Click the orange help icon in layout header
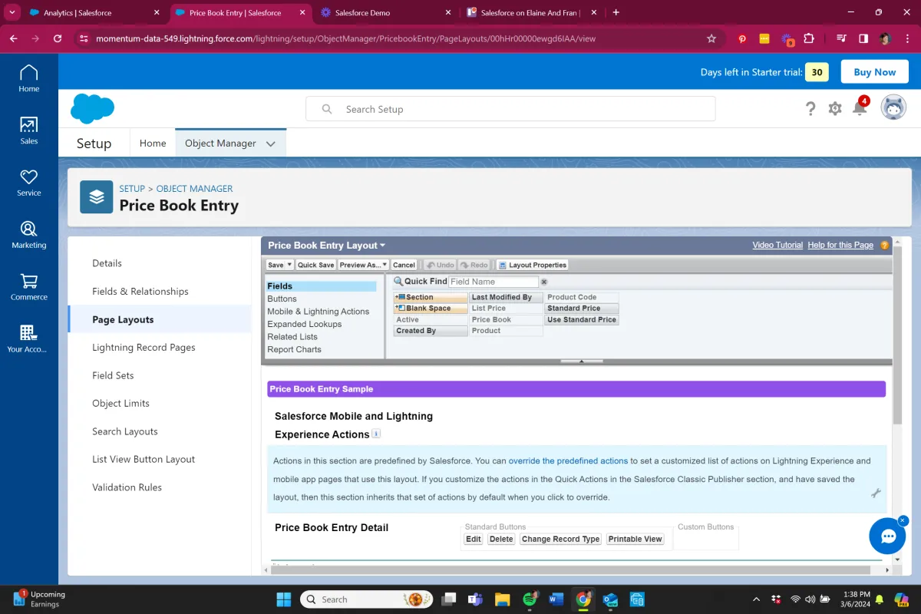921x614 pixels. pos(884,246)
